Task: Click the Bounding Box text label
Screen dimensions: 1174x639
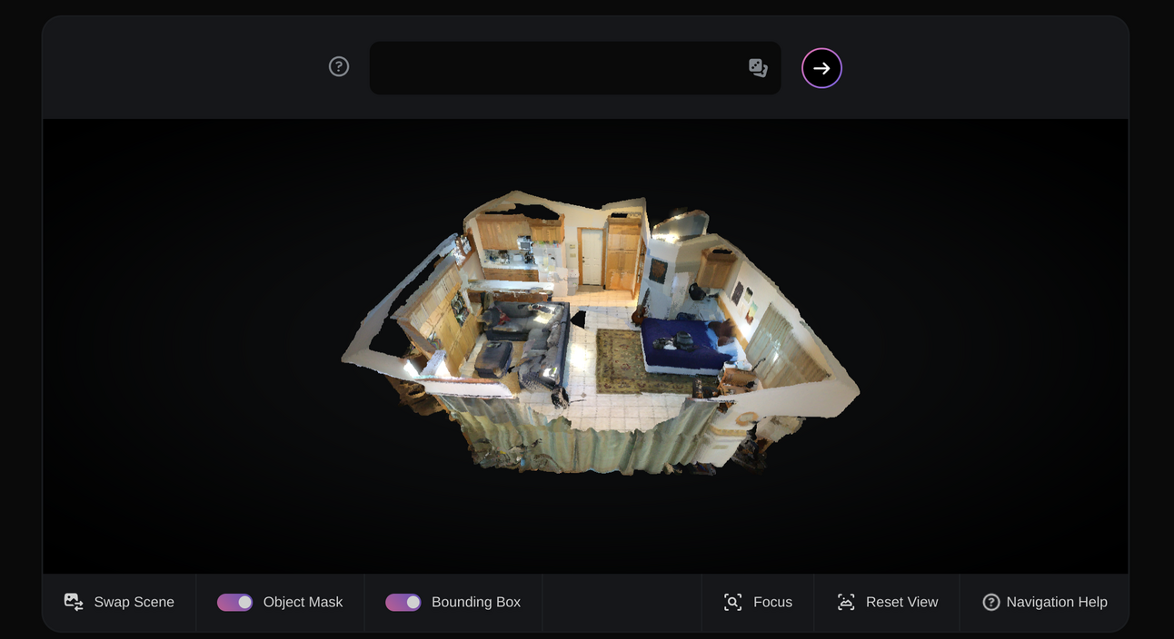Action: [475, 602]
